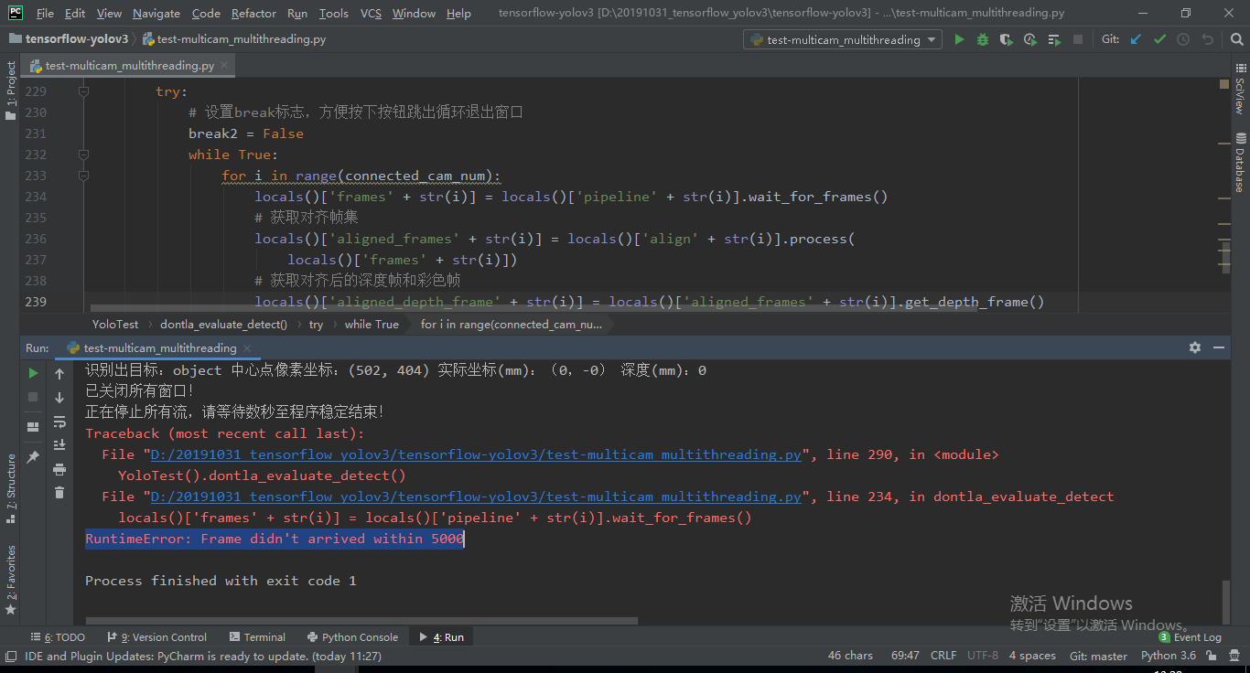This screenshot has height=673, width=1250.
Task: Open the 'while True' breadcrumb
Action: click(x=372, y=324)
